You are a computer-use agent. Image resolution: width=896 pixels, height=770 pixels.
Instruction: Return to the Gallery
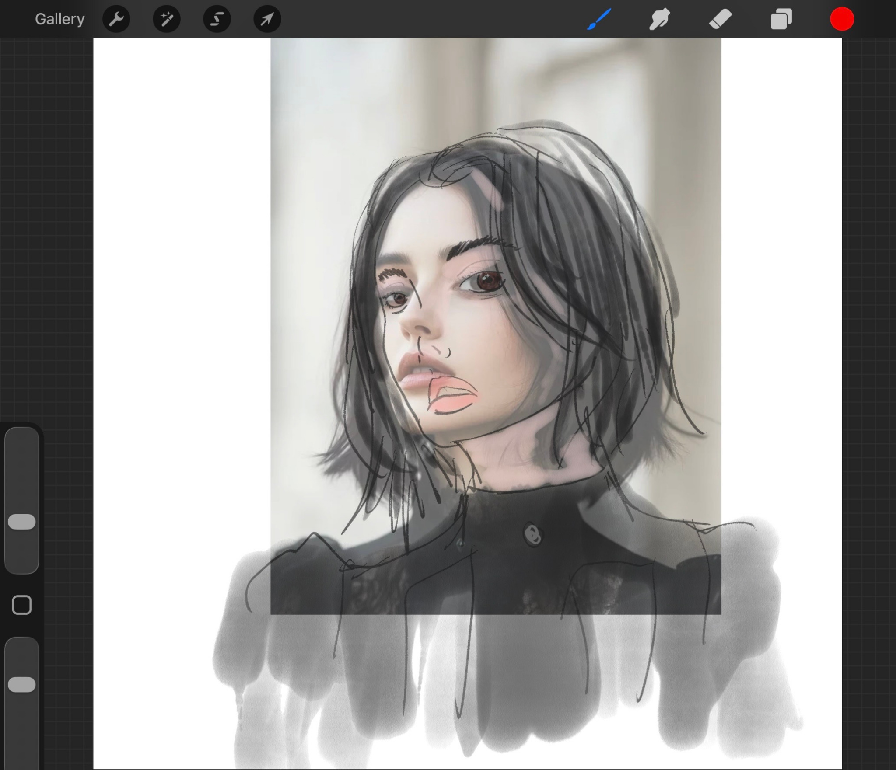(59, 19)
